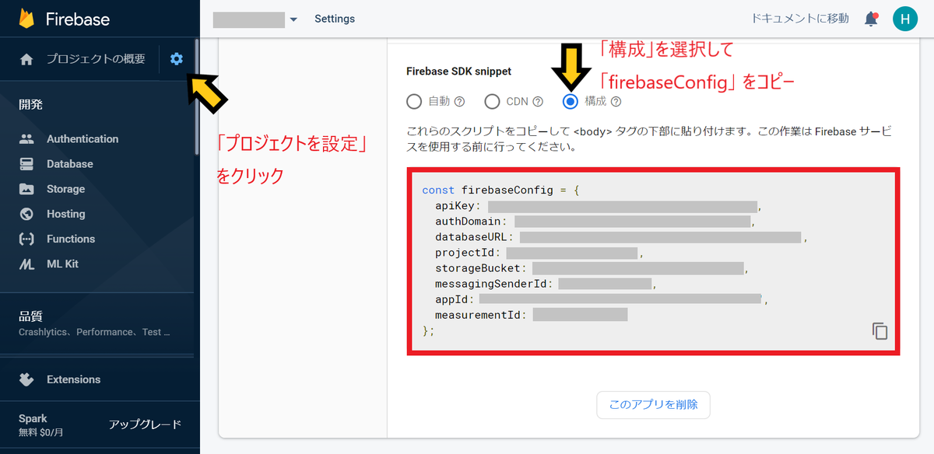934x454 pixels.
Task: Click the storageBucket line in snippet
Action: (x=592, y=268)
